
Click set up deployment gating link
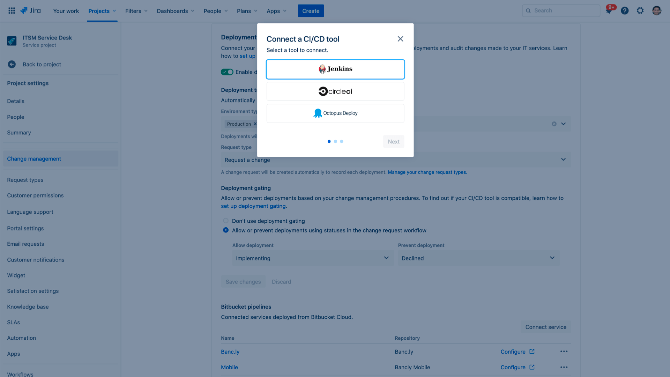tap(253, 206)
